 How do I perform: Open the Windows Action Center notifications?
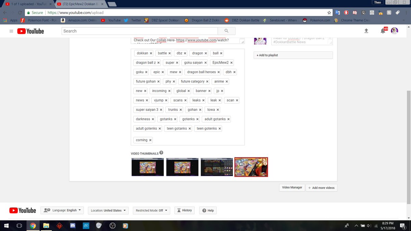tap(402, 226)
